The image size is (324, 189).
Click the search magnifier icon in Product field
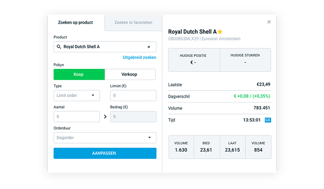[x=59, y=47]
